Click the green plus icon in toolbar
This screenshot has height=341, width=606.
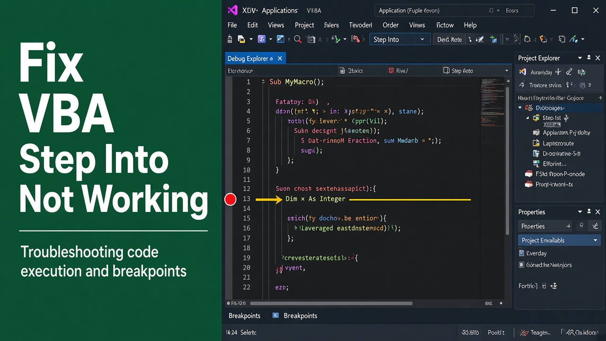[x=493, y=39]
